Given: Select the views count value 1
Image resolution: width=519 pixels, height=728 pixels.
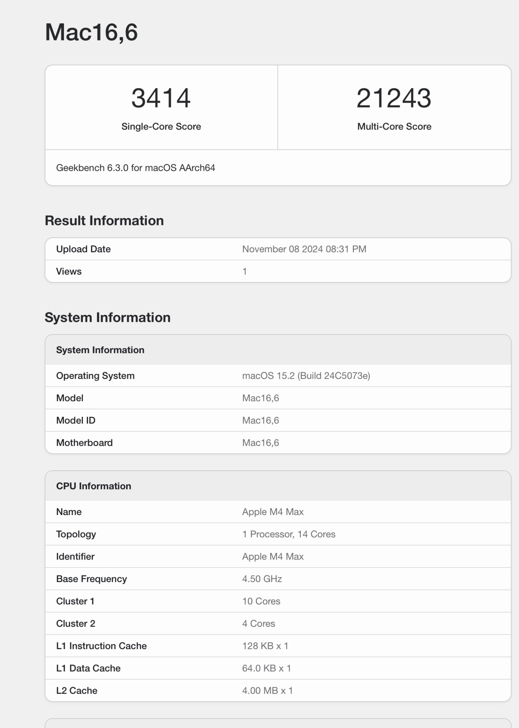Looking at the screenshot, I should (245, 271).
